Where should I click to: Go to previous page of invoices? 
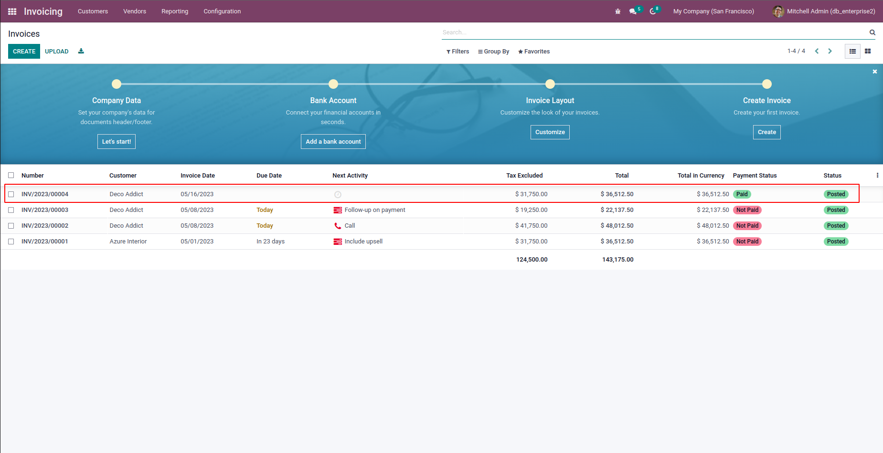[x=817, y=51]
